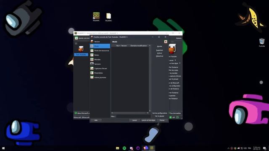
Task: Select the Mods page in the sidebar
Action: pyautogui.click(x=100, y=46)
